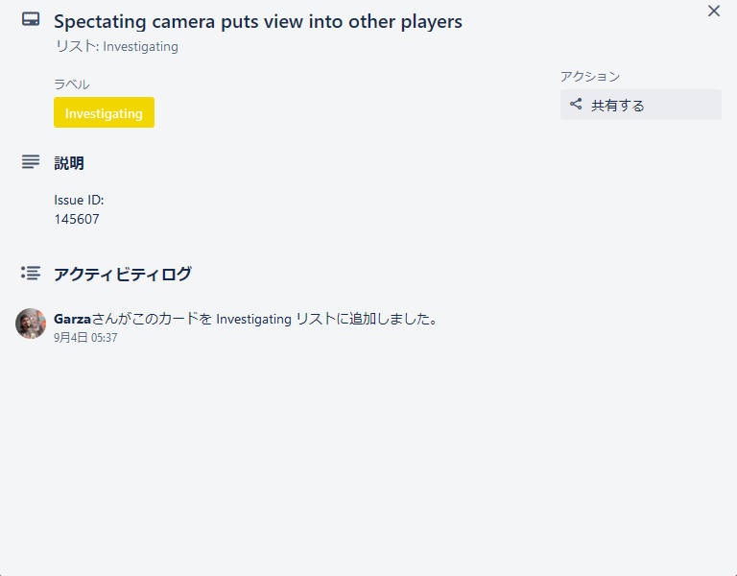The image size is (737, 576).
Task: Click the リスト: prefix under the title
Action: 77,46
